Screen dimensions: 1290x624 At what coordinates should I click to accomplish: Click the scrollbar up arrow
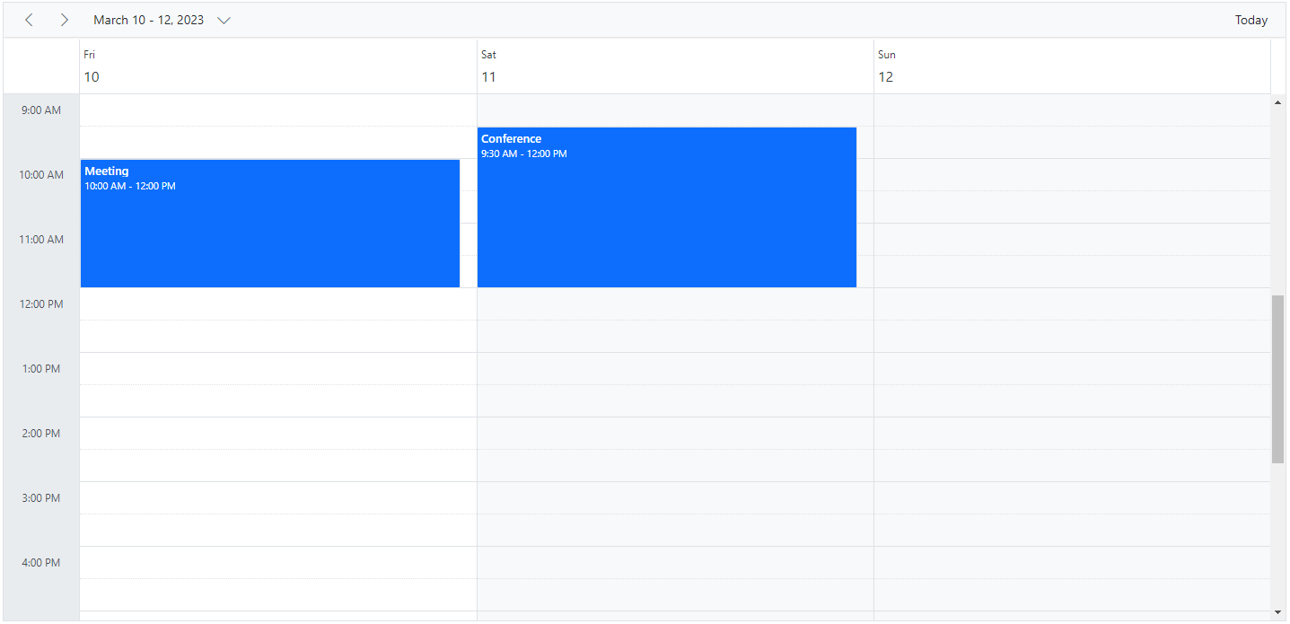1277,102
